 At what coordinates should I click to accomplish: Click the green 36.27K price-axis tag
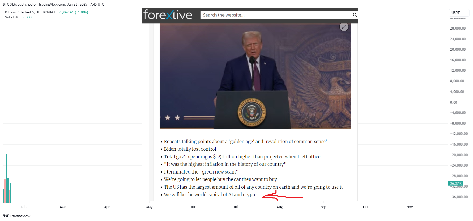point(456,183)
